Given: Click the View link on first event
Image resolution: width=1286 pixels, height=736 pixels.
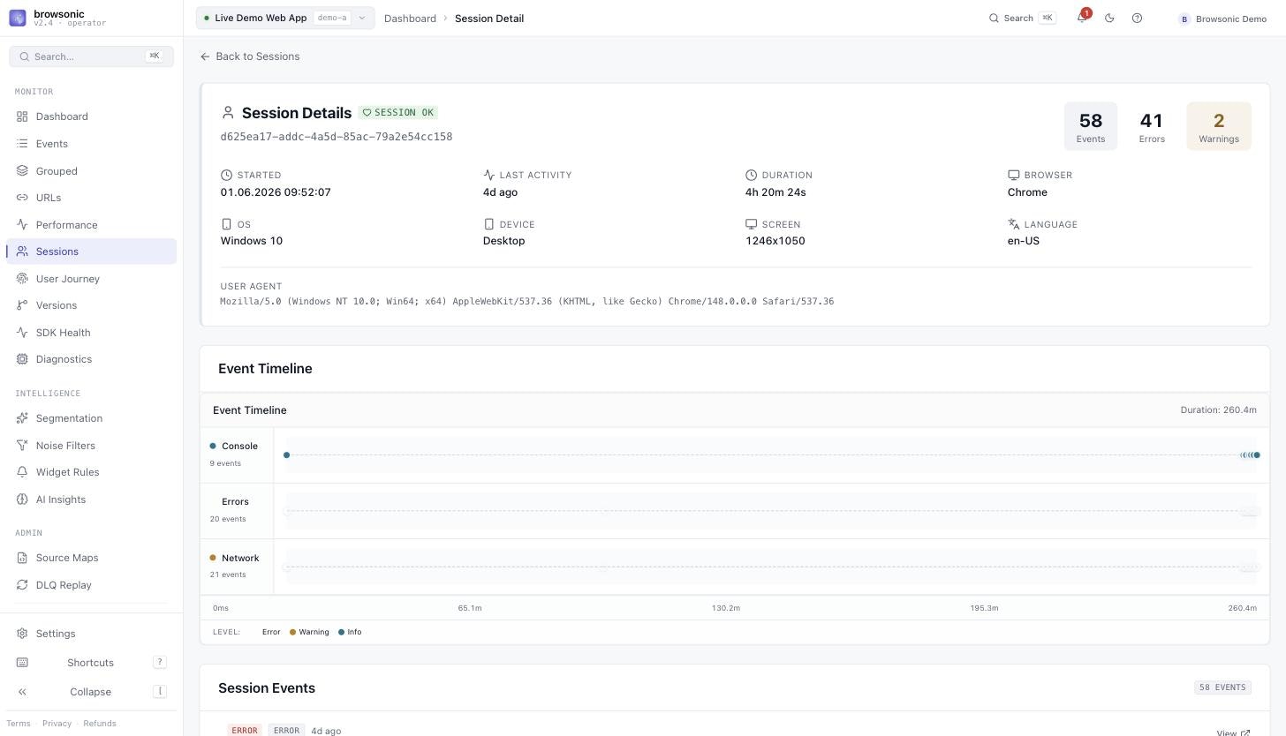Looking at the screenshot, I should [x=1233, y=732].
